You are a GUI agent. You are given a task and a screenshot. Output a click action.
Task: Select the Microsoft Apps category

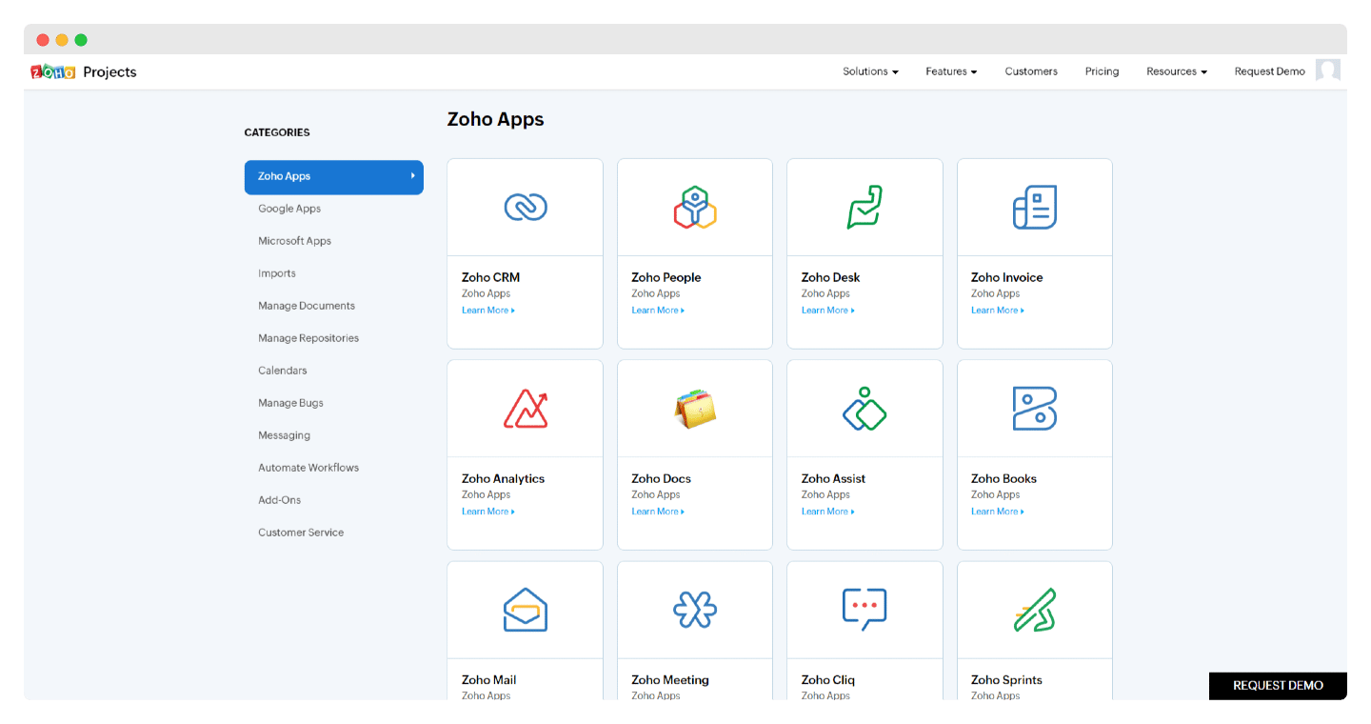(295, 241)
